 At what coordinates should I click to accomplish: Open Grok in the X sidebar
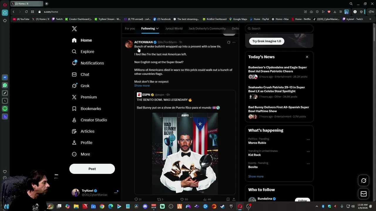tap(81, 86)
